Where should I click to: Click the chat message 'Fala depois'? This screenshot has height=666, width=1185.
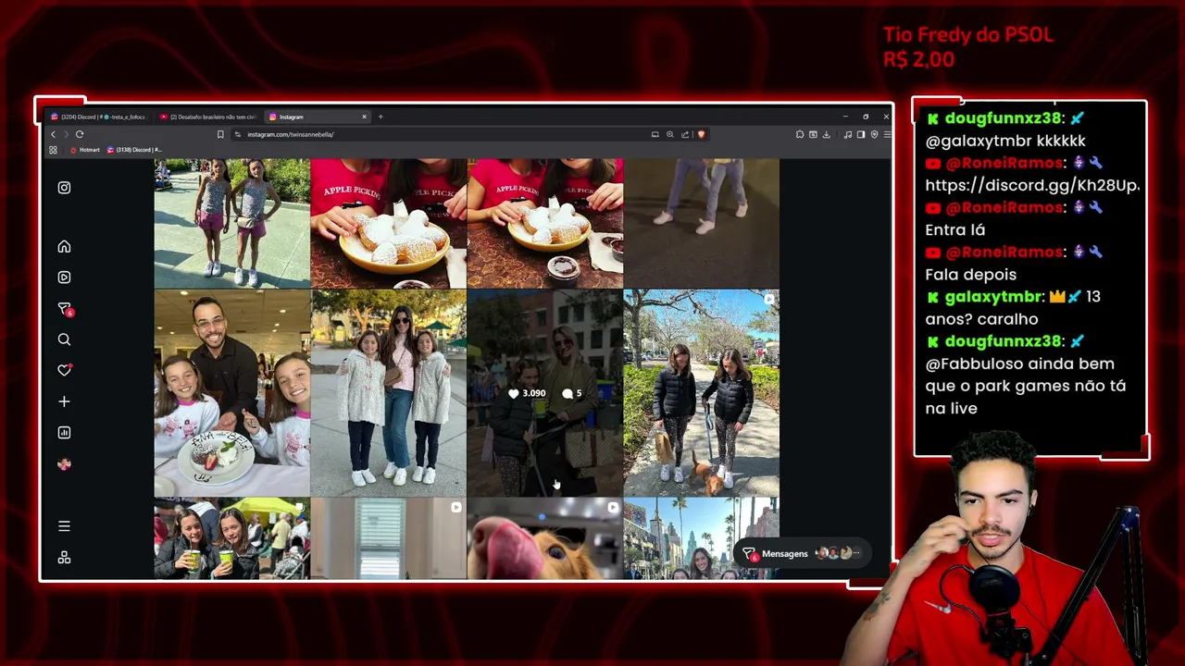pos(970,275)
